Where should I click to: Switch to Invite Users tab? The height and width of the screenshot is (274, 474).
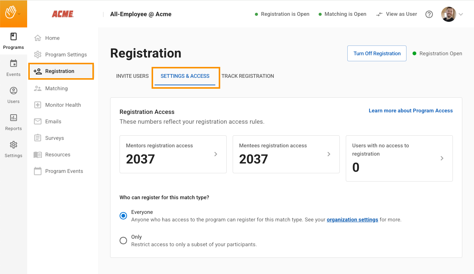(132, 76)
